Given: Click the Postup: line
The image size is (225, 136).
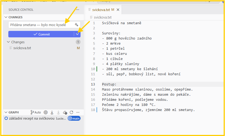Looking at the screenshot, I should [x=109, y=84].
